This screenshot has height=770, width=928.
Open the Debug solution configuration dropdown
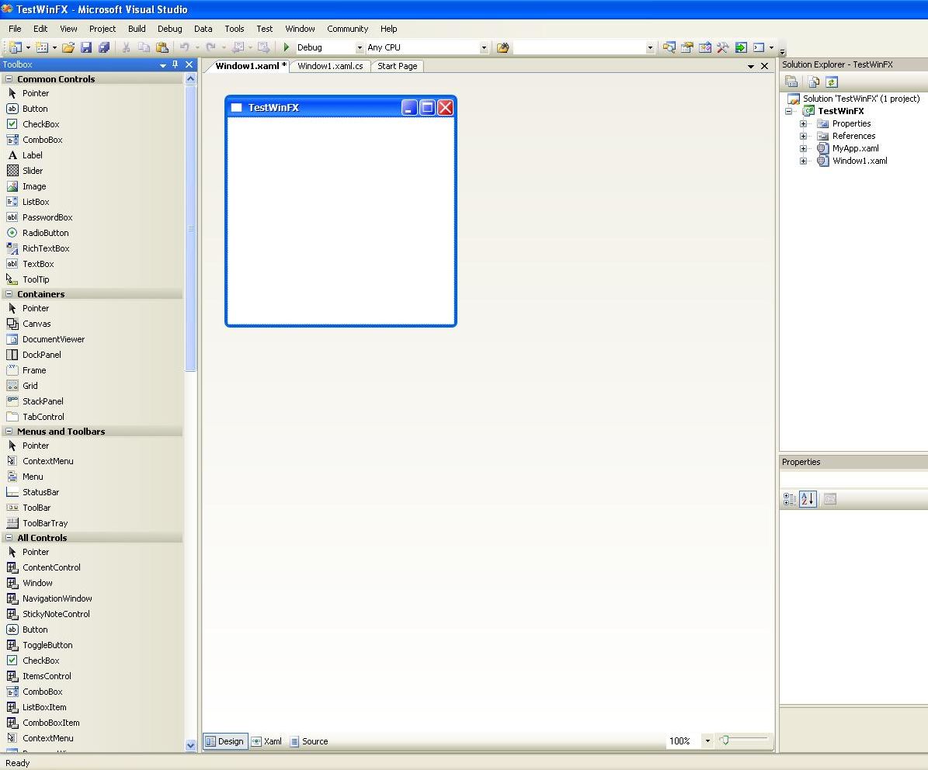(x=360, y=48)
